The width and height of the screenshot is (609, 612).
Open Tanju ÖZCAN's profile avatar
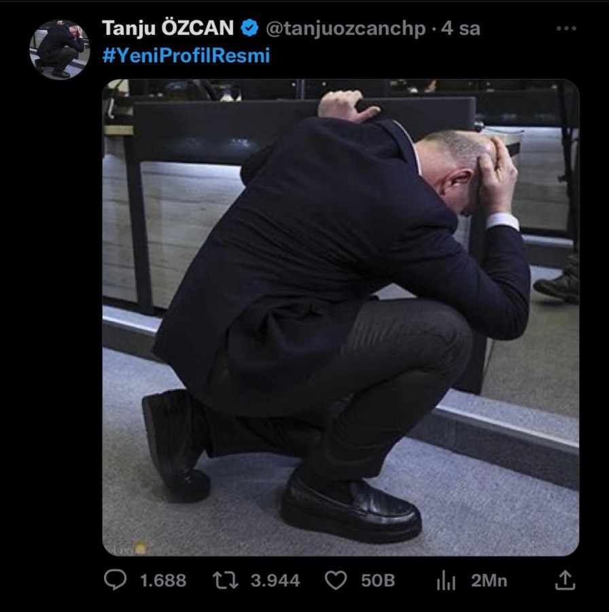[x=60, y=50]
